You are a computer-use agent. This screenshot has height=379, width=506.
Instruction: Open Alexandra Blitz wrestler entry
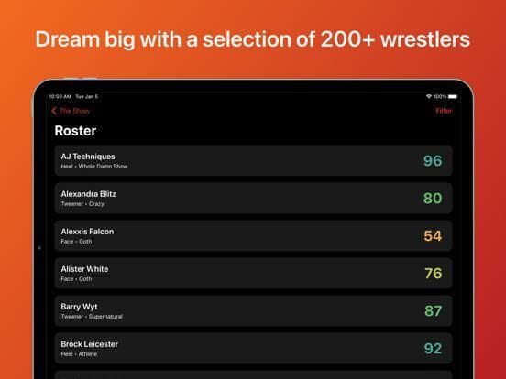pos(253,198)
